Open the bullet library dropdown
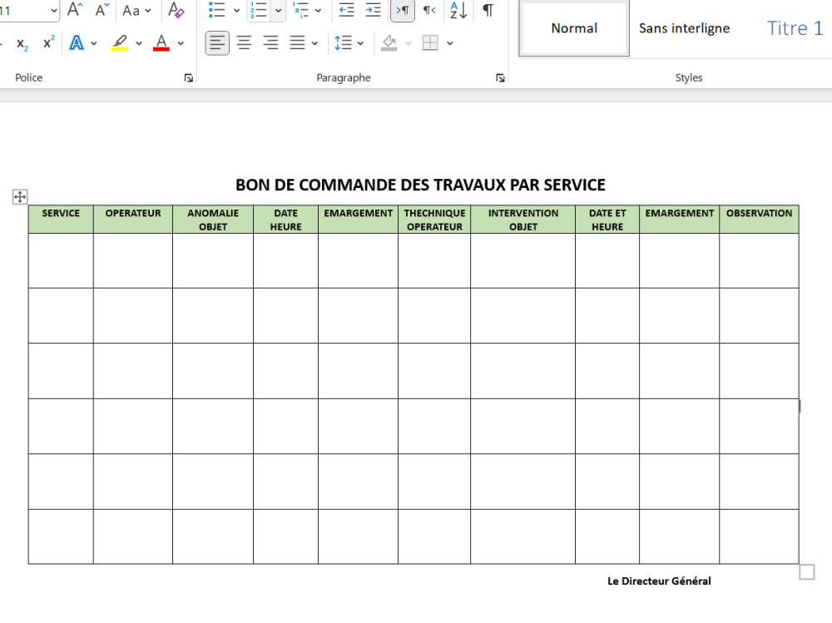The image size is (832, 623). pos(236,10)
